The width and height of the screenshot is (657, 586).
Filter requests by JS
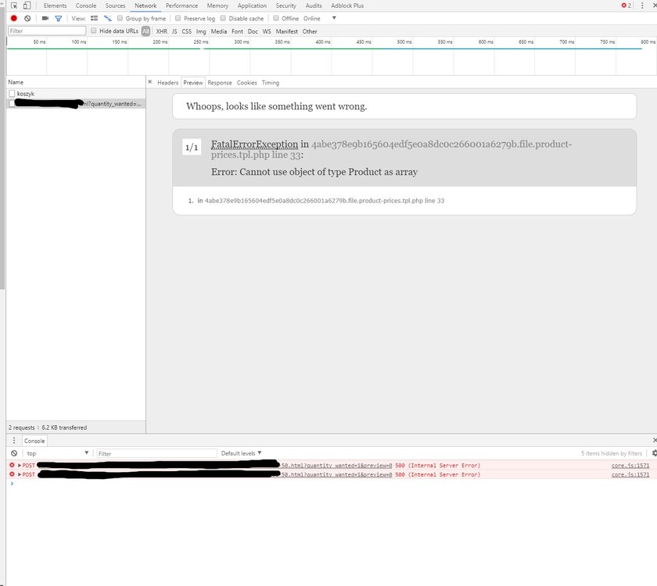(174, 31)
